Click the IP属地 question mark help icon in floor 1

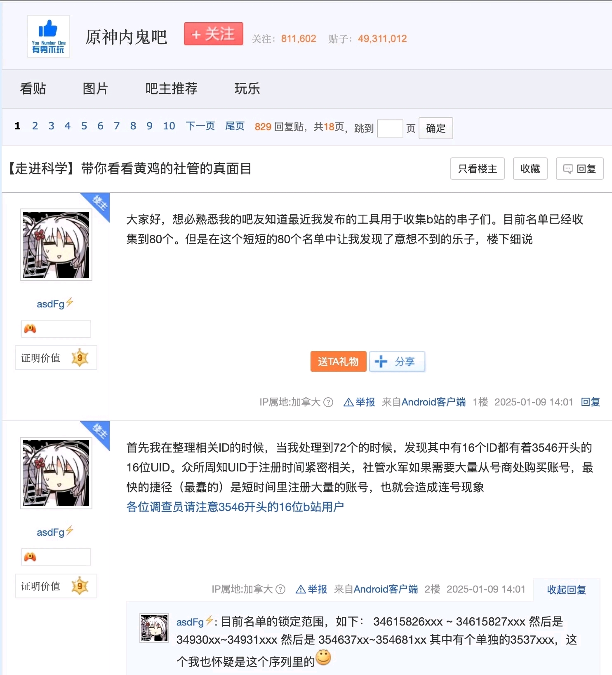point(328,402)
